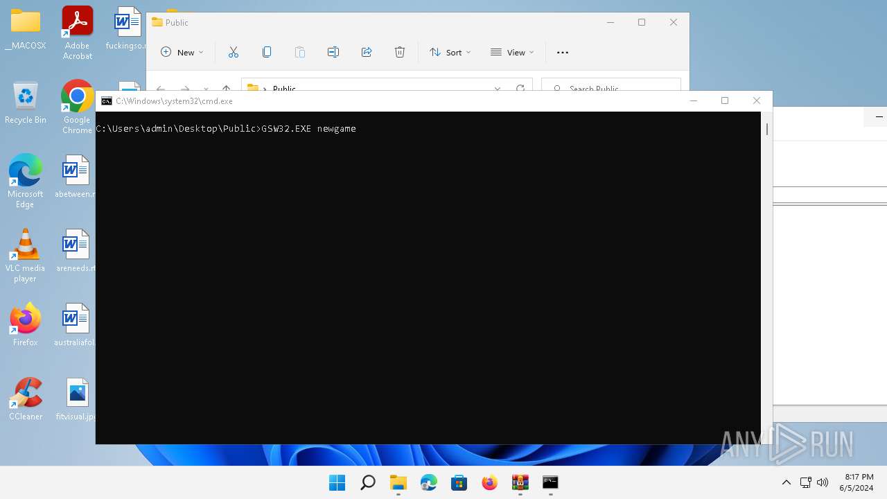Viewport: 887px width, 499px height.
Task: Open the VLC media player desktop shortcut
Action: tap(26, 255)
